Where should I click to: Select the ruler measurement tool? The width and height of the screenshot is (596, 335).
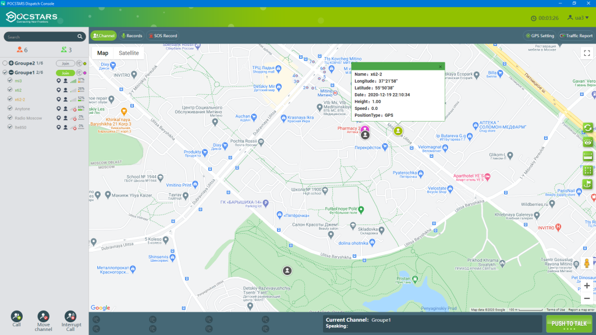(x=588, y=156)
